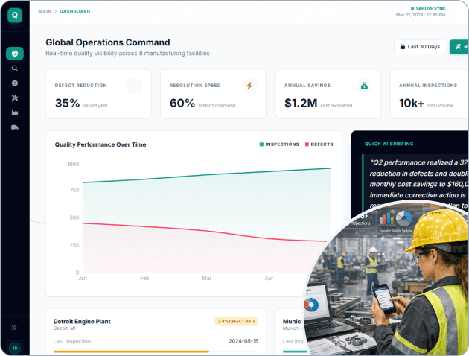
Task: Click the Detroit Engine Plant orange progress bar
Action: pyautogui.click(x=131, y=351)
